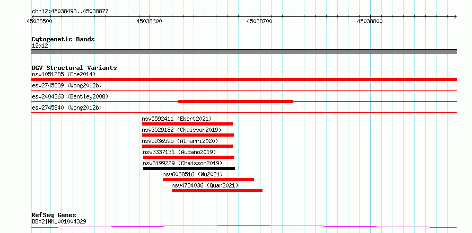Click ruler tick label 45038700
Image resolution: width=472 pixels, height=233 pixels.
(x=259, y=21)
